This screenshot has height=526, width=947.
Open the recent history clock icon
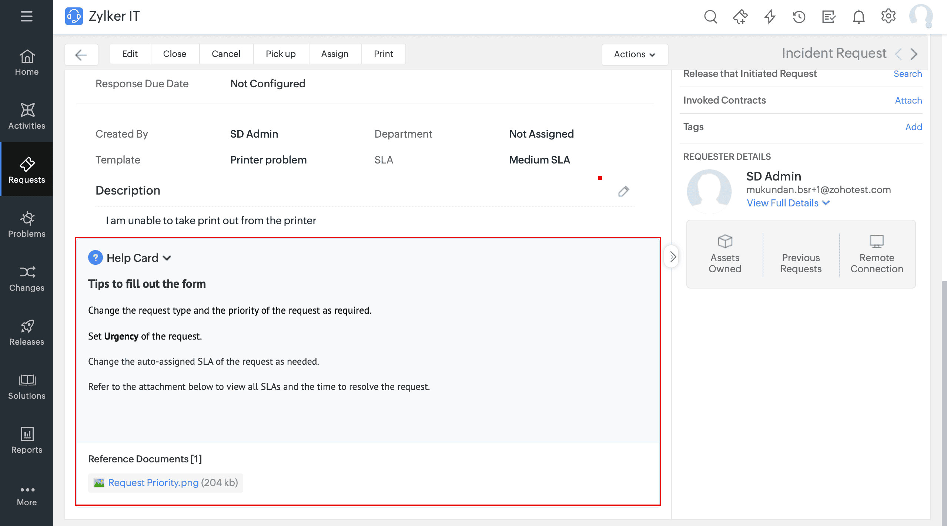coord(799,17)
